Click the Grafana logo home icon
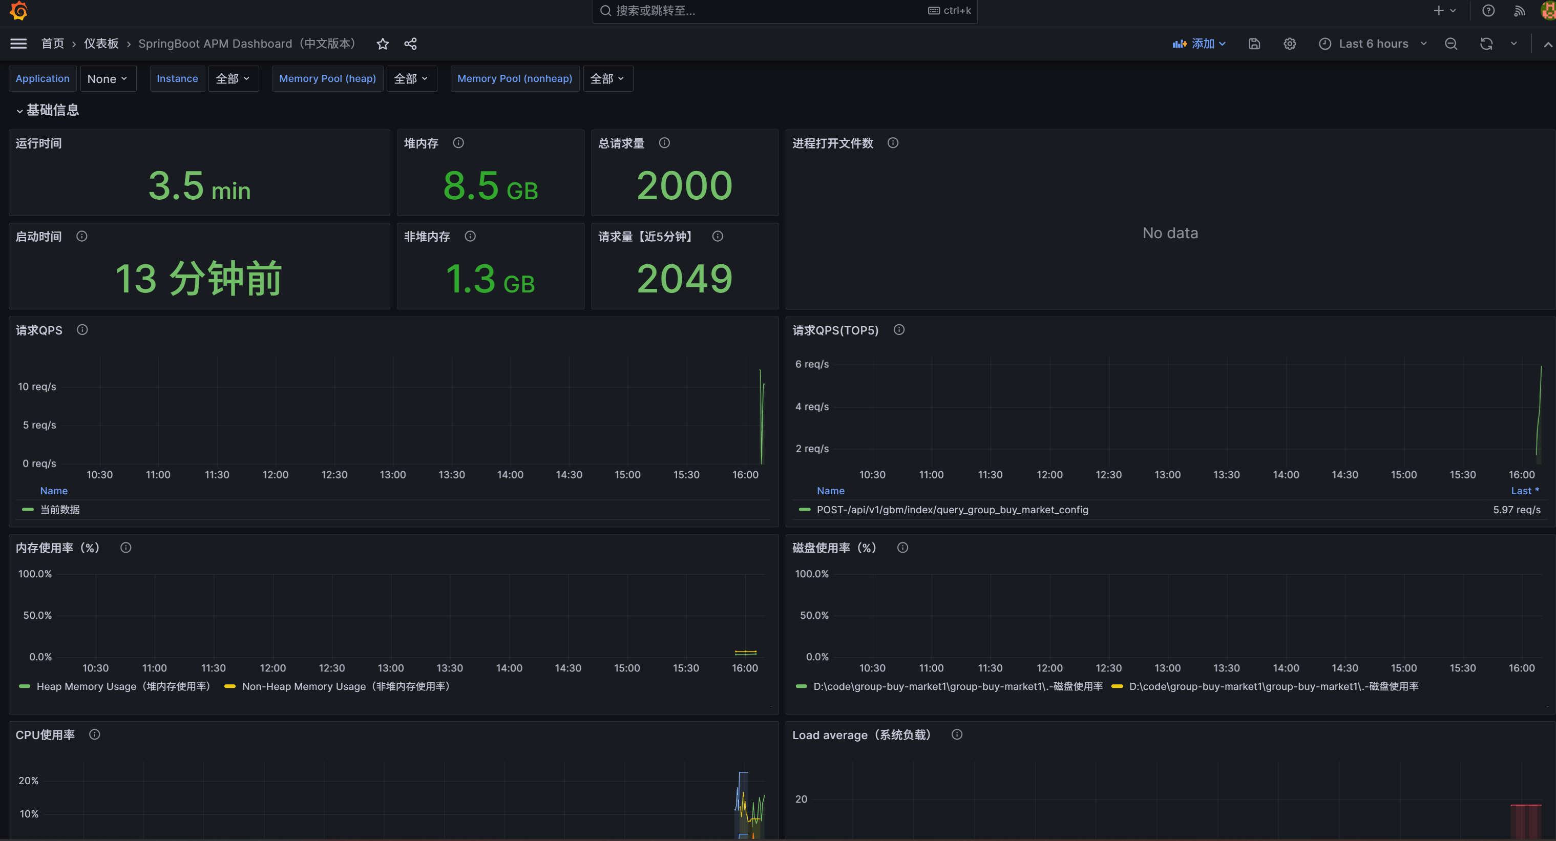 pyautogui.click(x=19, y=11)
